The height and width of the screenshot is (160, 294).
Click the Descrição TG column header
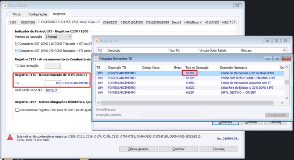tap(124, 68)
